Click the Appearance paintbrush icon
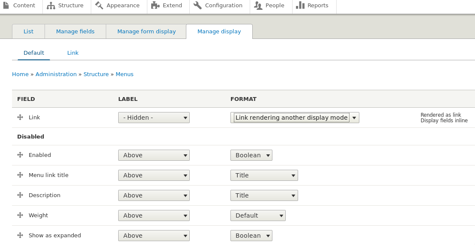Image resolution: width=475 pixels, height=245 pixels. tap(99, 6)
